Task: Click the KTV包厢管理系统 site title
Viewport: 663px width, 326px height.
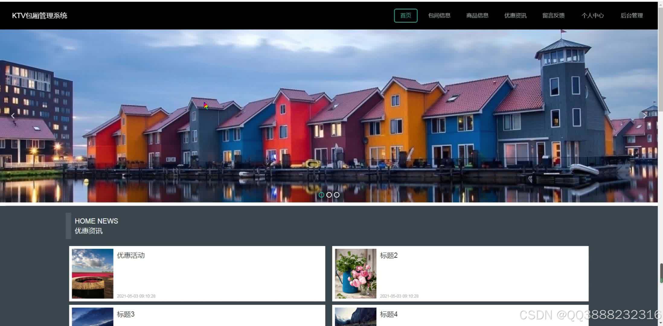Action: pos(40,16)
